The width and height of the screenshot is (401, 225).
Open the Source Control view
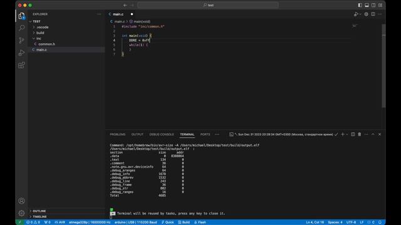[22, 40]
